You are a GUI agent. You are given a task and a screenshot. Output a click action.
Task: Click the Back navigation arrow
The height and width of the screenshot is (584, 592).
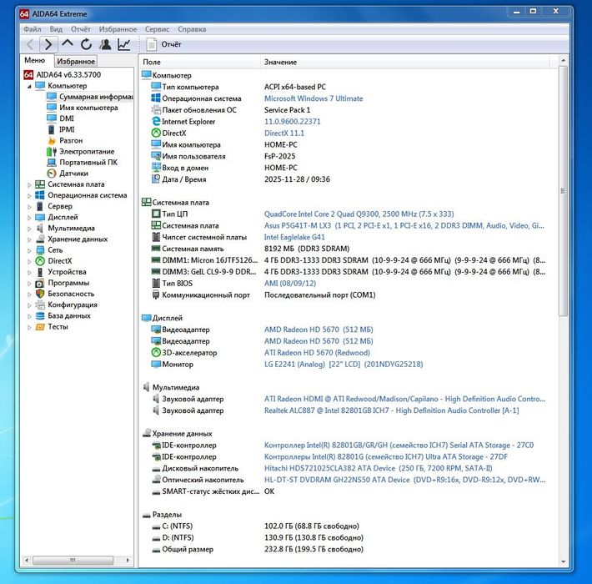[x=30, y=44]
